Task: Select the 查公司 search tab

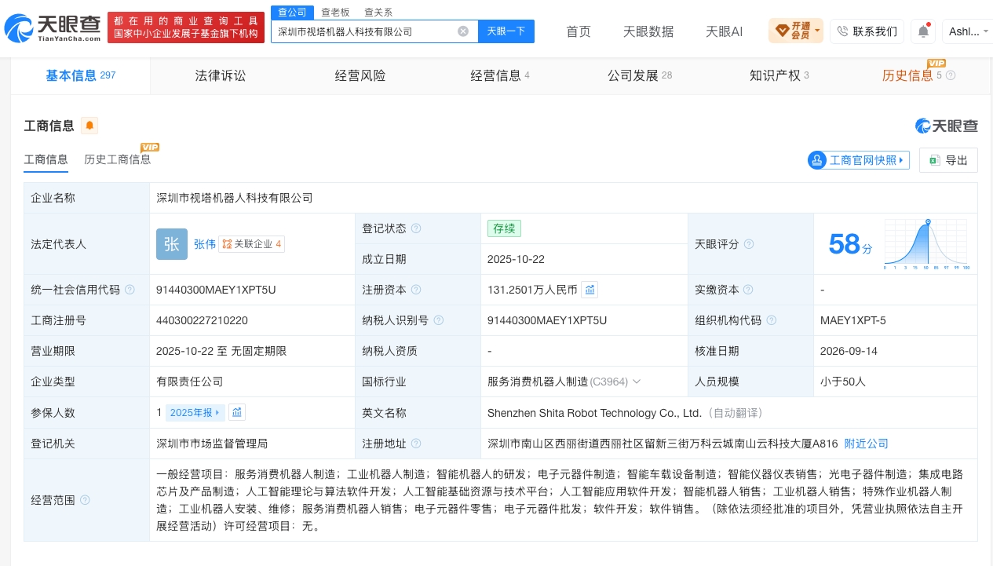Action: tap(292, 12)
